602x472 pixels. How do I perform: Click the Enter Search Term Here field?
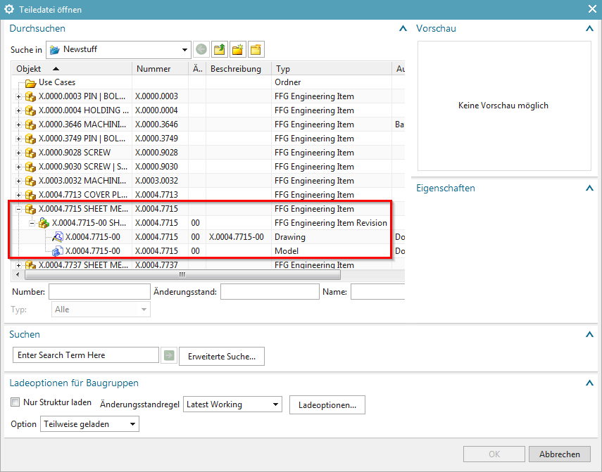click(86, 355)
